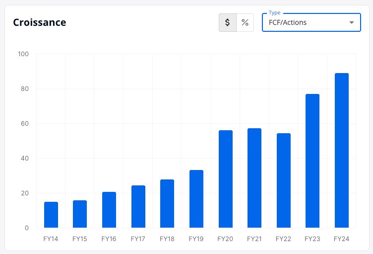Click the Croissance heading
The width and height of the screenshot is (373, 254).
(40, 22)
